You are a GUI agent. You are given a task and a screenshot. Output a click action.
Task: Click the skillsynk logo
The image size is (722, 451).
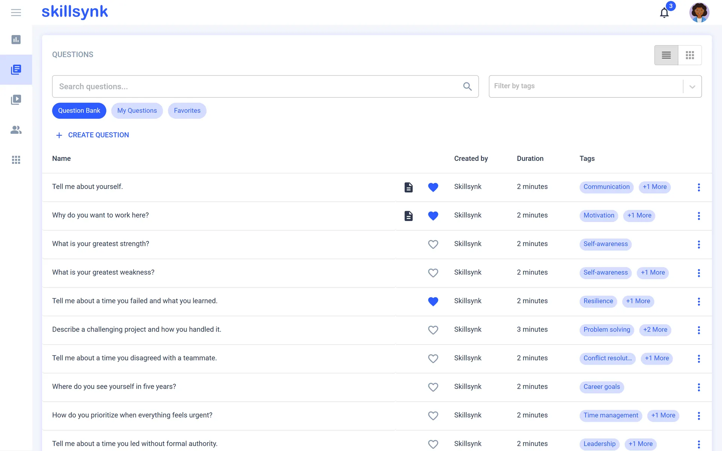(74, 12)
